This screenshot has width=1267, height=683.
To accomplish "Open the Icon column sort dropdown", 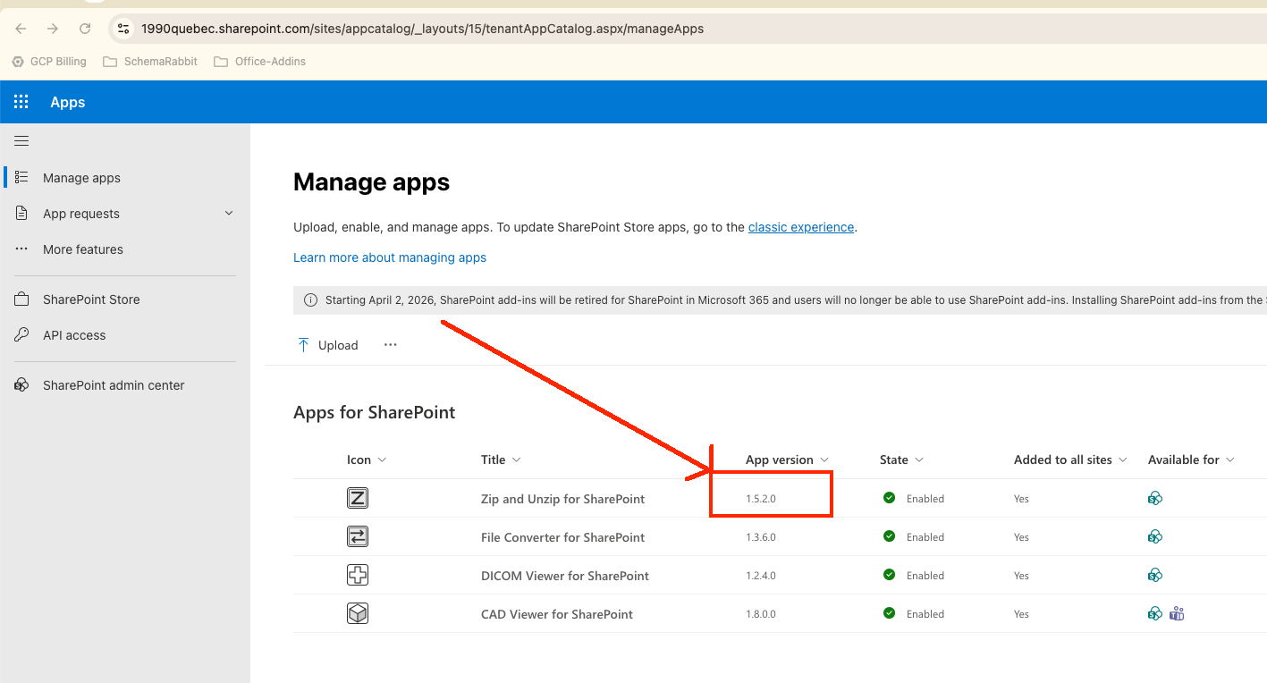I will [x=383, y=460].
